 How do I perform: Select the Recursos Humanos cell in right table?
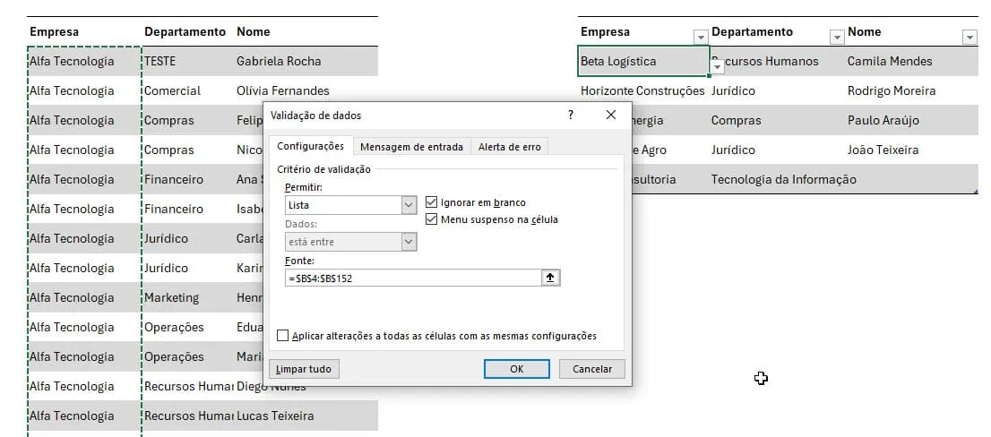(x=778, y=61)
